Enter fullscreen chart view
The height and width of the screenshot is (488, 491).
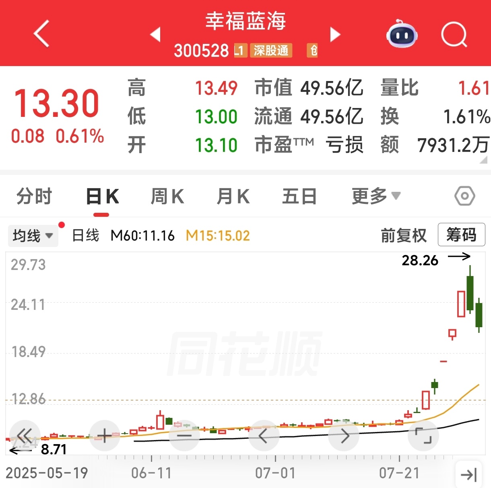(x=423, y=435)
